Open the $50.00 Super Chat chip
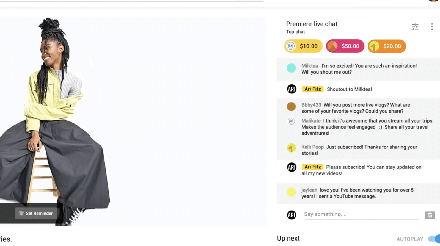The width and height of the screenshot is (440, 246). click(x=345, y=46)
